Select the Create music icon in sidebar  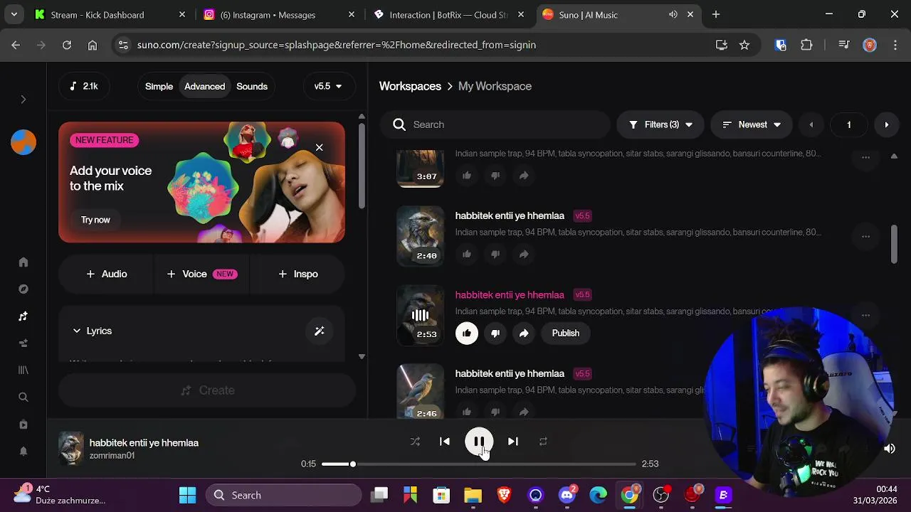pyautogui.click(x=23, y=316)
